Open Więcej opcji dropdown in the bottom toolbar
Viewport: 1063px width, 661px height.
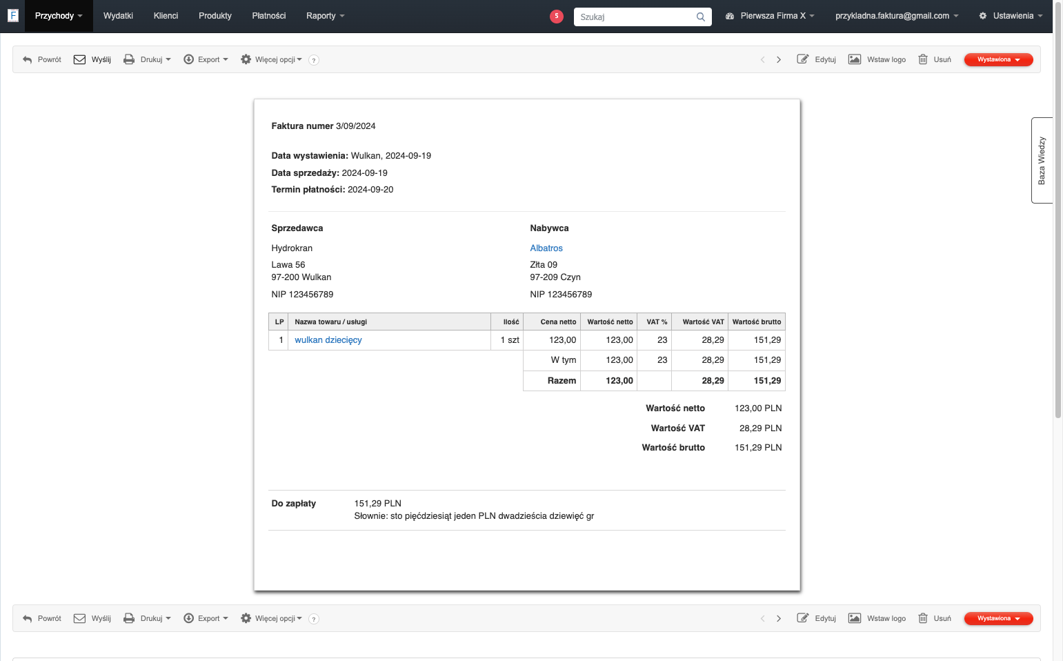(271, 619)
